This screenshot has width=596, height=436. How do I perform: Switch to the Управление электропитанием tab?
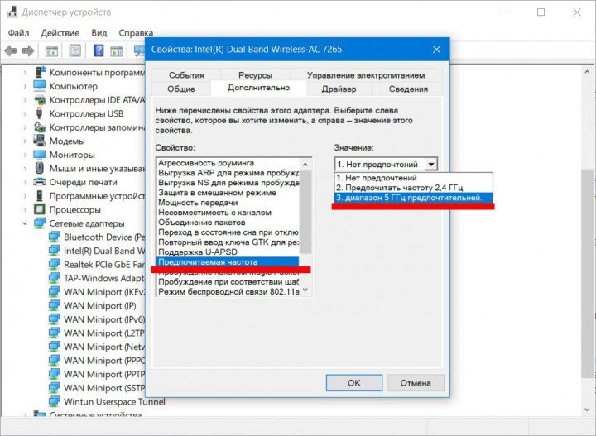click(366, 74)
